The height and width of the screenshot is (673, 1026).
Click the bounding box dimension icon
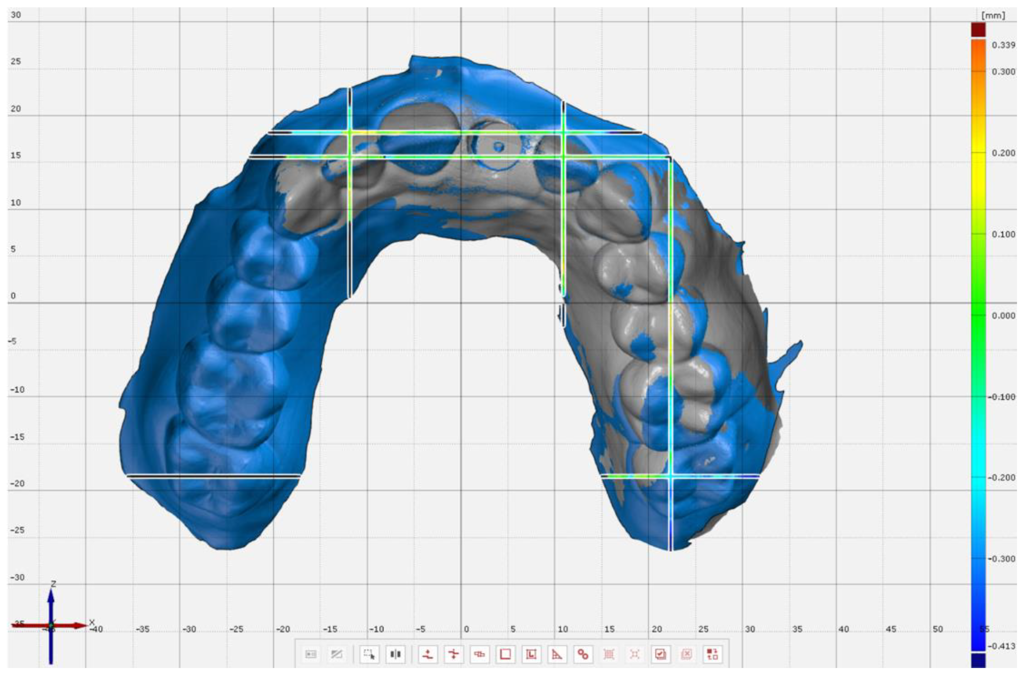click(531, 654)
